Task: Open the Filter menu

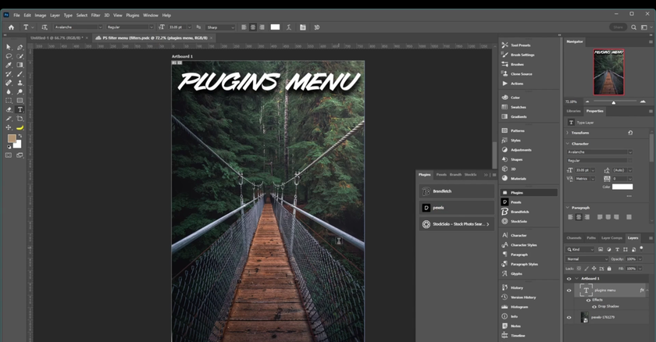Action: click(95, 15)
